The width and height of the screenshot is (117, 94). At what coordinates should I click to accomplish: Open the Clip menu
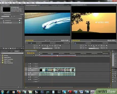[12, 3]
